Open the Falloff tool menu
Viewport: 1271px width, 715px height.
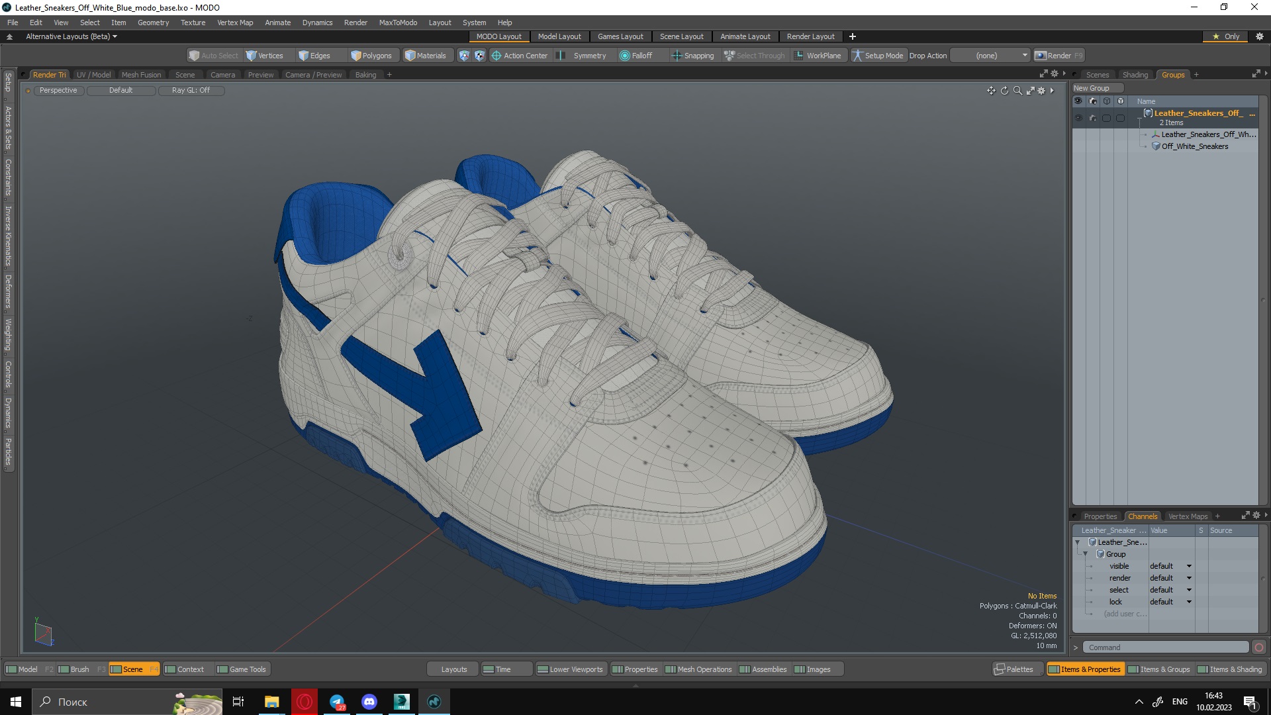pos(635,56)
